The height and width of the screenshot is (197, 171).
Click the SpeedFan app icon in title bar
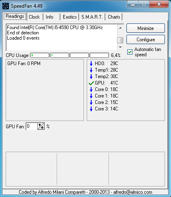[6, 6]
